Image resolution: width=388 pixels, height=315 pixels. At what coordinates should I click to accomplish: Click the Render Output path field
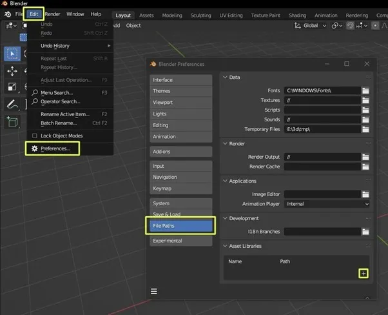point(322,157)
